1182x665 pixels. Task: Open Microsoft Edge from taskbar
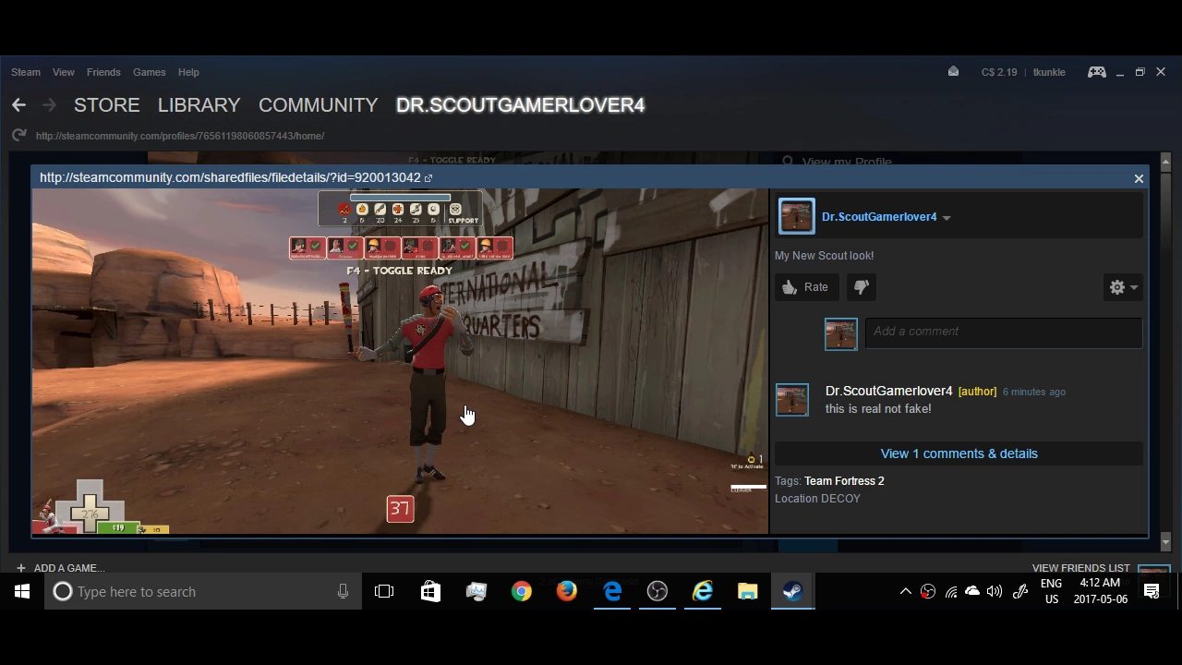[x=612, y=592]
